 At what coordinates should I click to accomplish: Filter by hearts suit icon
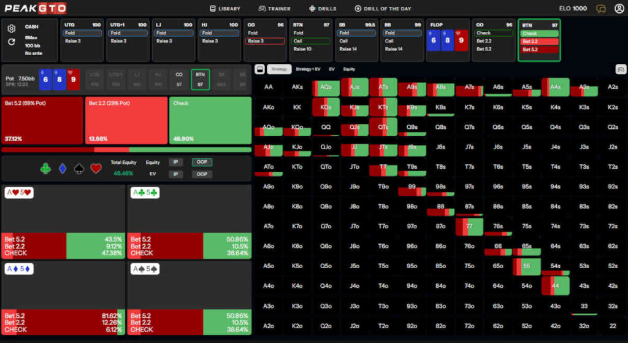pos(96,168)
